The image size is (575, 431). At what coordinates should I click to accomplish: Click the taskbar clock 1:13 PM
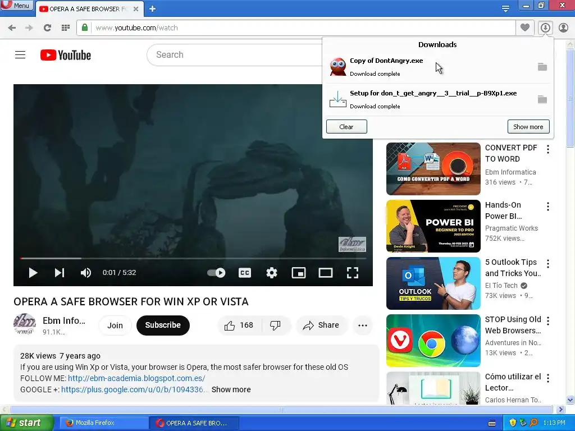554,423
